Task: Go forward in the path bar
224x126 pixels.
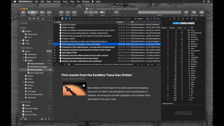Action: coord(58,19)
